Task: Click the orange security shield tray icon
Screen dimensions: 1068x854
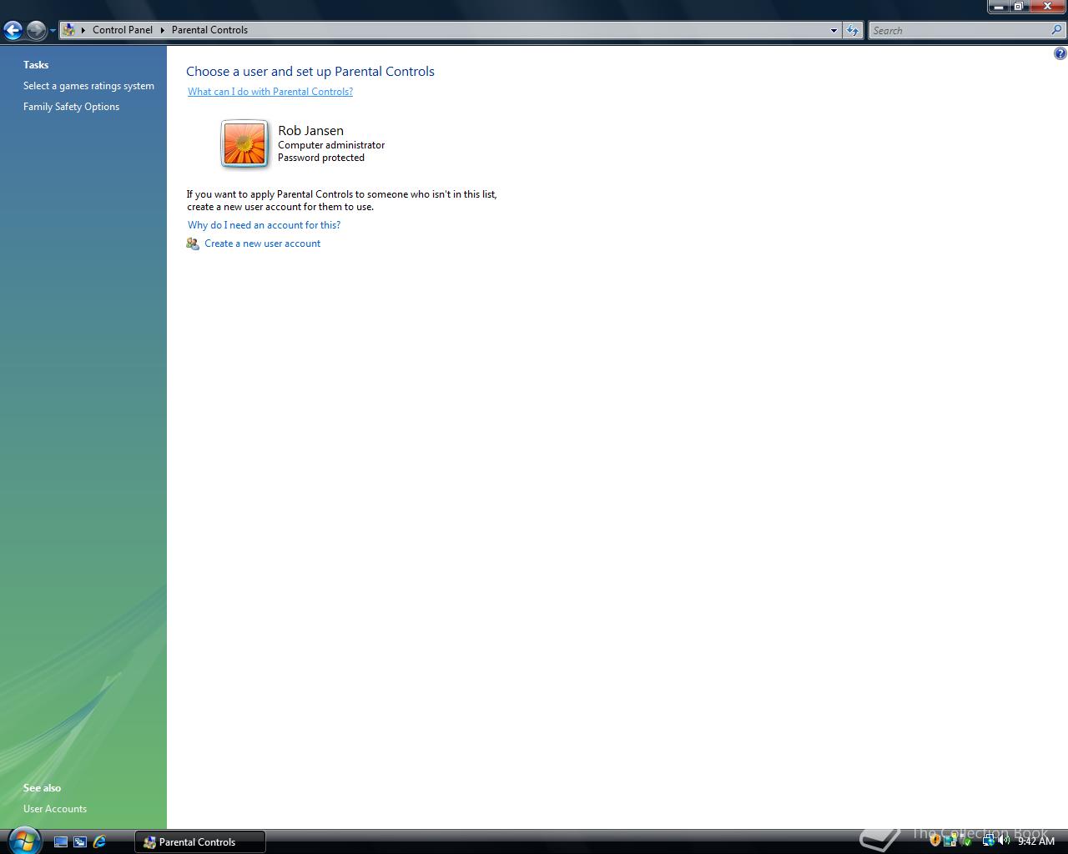Action: [935, 840]
